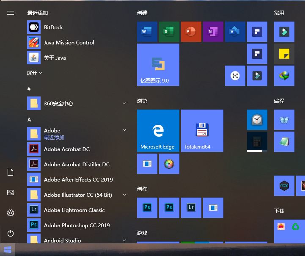The image size is (305, 256).
Task: Click the Windows Start button
Action: [x=7, y=250]
